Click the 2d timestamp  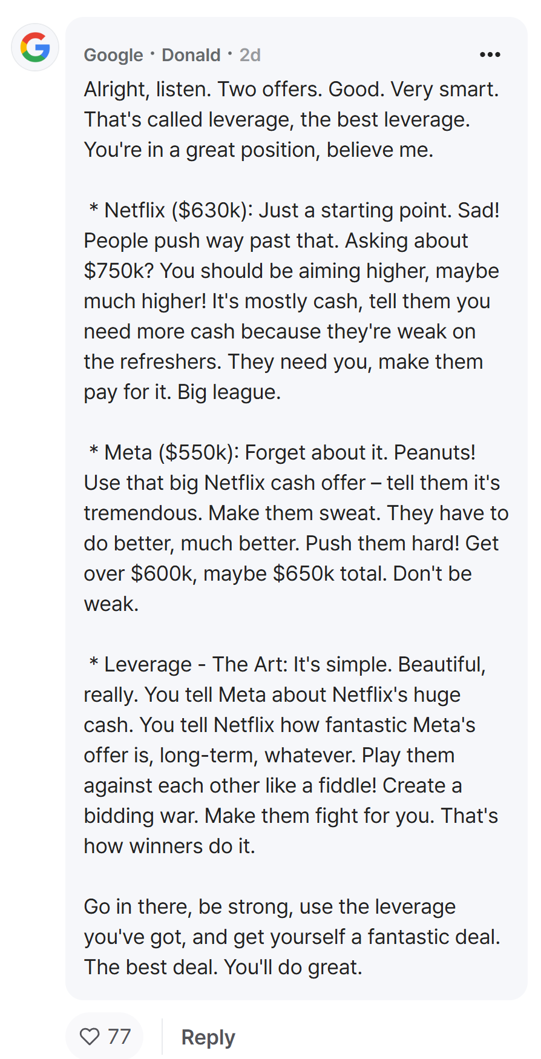coord(250,55)
